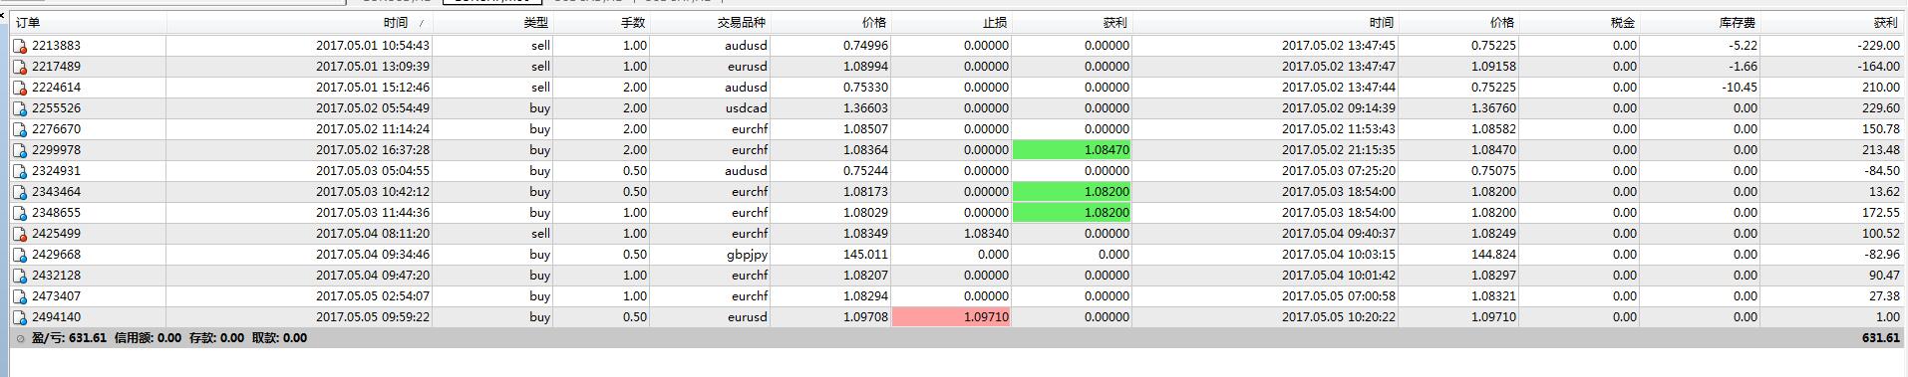Image resolution: width=1908 pixels, height=377 pixels.
Task: Click the buy type in row 2473407
Action: click(x=539, y=296)
